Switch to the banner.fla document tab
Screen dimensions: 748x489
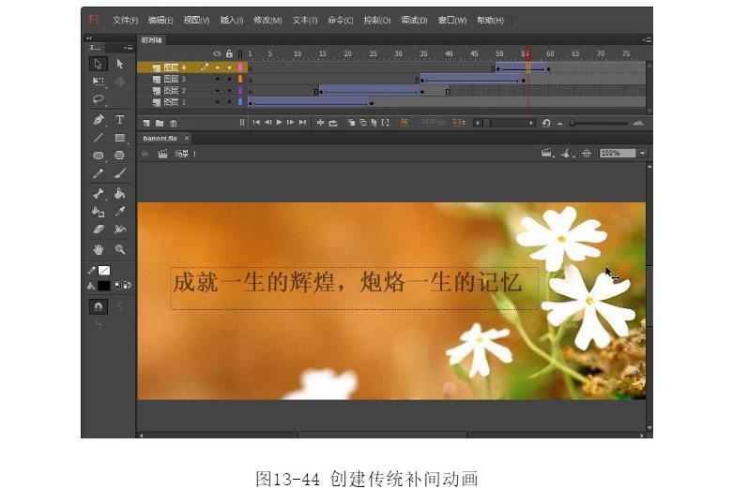160,138
